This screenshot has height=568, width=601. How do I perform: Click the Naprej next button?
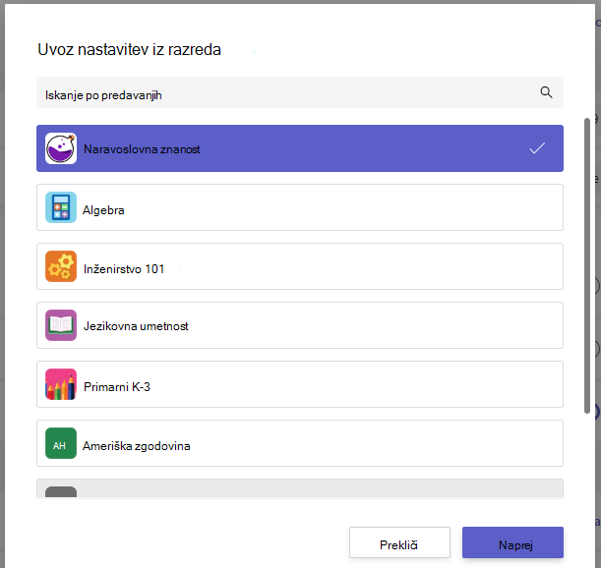coord(512,542)
